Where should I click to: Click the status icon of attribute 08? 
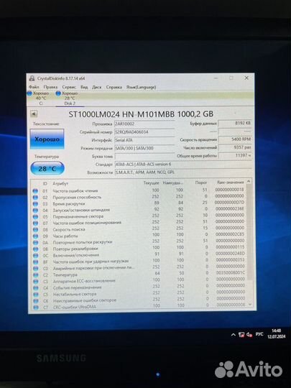(35, 230)
